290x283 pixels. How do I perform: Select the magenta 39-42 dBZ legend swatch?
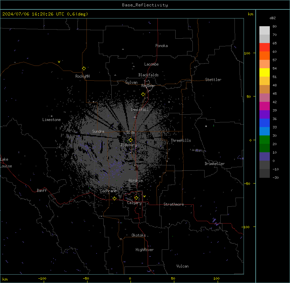point(264,106)
